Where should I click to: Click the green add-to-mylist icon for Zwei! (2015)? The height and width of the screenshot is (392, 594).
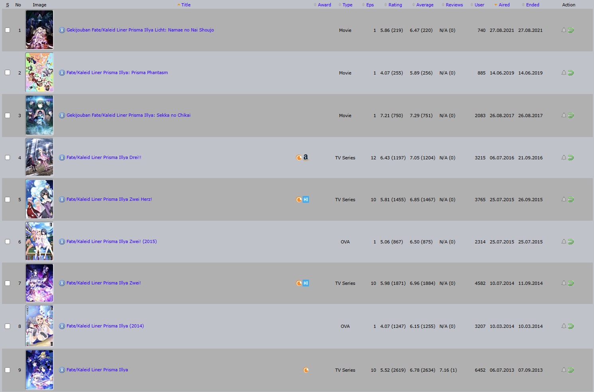(x=571, y=242)
